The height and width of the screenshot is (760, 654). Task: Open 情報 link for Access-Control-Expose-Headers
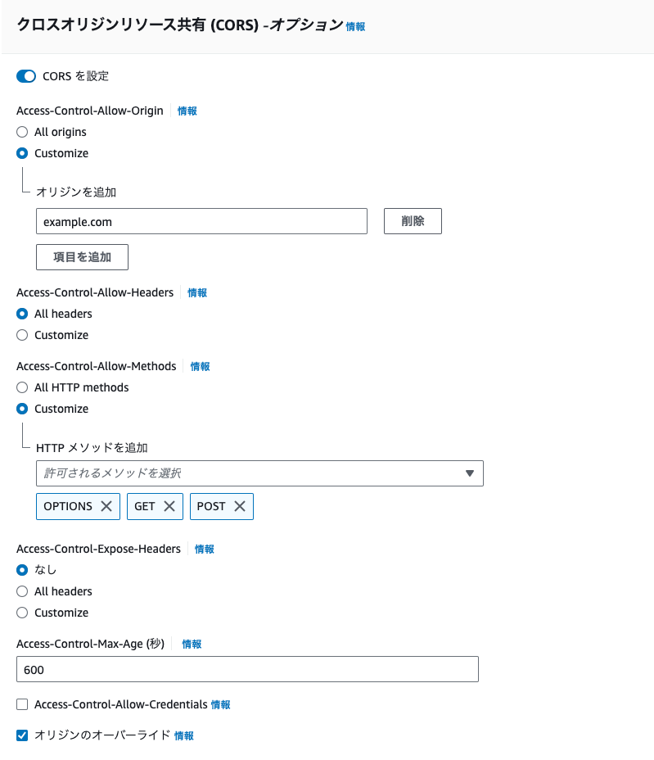205,550
